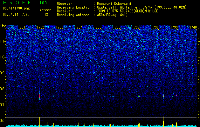
Task: Click the meteor echo cluster at 1737
Action: point(139,96)
